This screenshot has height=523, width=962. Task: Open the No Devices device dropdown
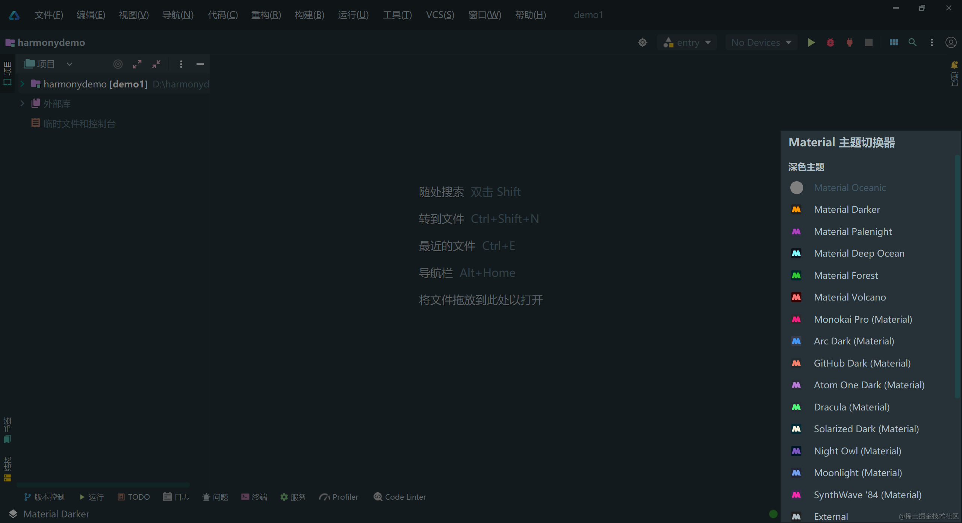(761, 42)
